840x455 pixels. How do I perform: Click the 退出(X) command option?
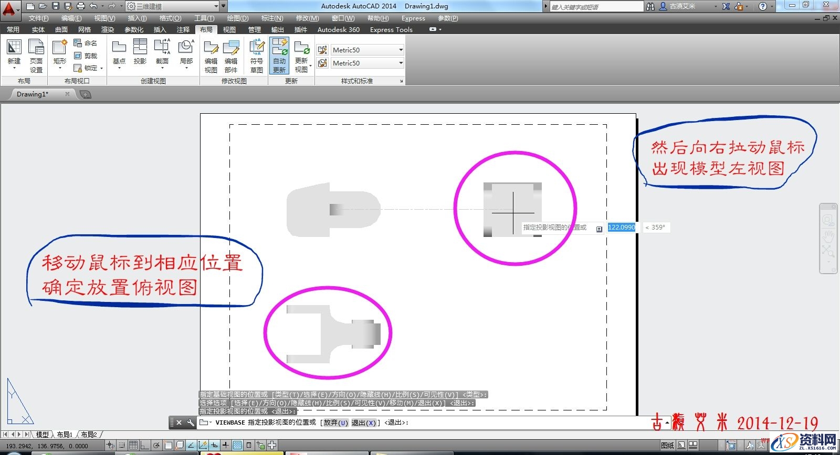click(x=363, y=422)
